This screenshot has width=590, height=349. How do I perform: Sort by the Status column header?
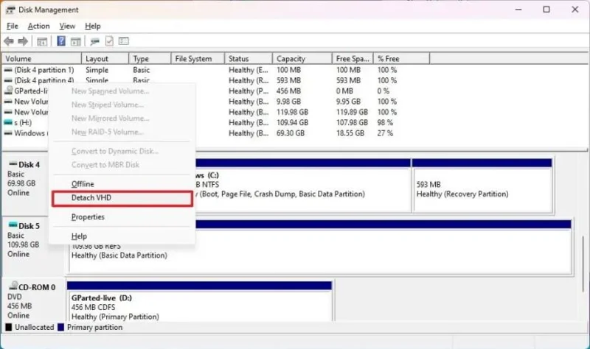pyautogui.click(x=249, y=59)
